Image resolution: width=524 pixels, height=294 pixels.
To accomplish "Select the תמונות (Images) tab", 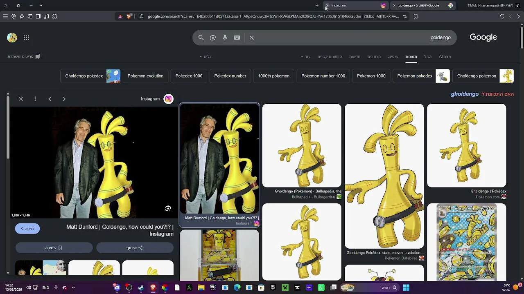I will click(411, 56).
